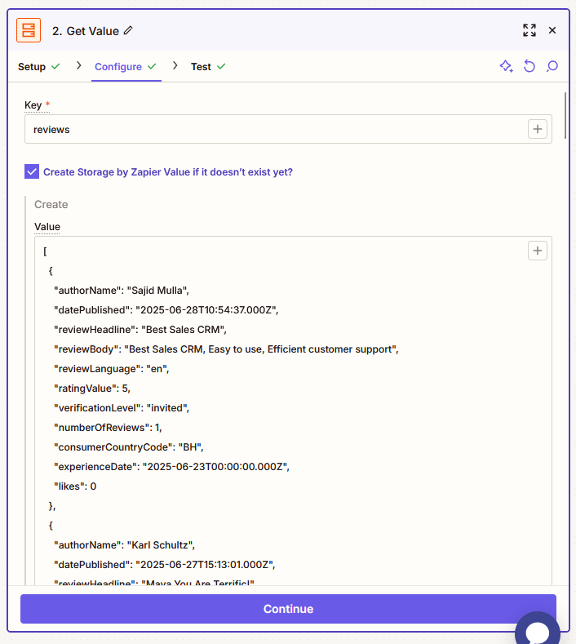Click the likes 0 line
576x644 pixels.
(75, 486)
